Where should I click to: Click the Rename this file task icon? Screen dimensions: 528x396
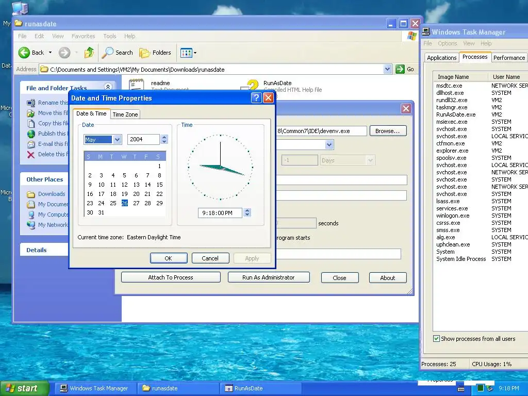(x=31, y=103)
